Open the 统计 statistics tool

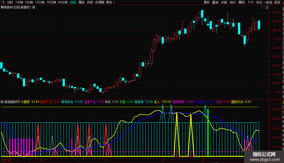233,2
